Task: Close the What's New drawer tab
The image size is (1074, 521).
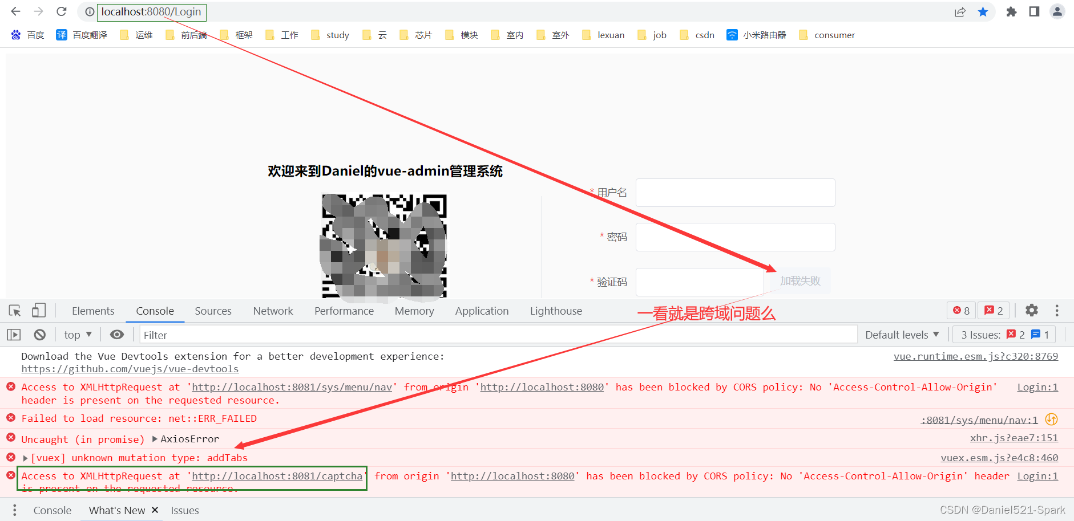Action: tap(155, 510)
